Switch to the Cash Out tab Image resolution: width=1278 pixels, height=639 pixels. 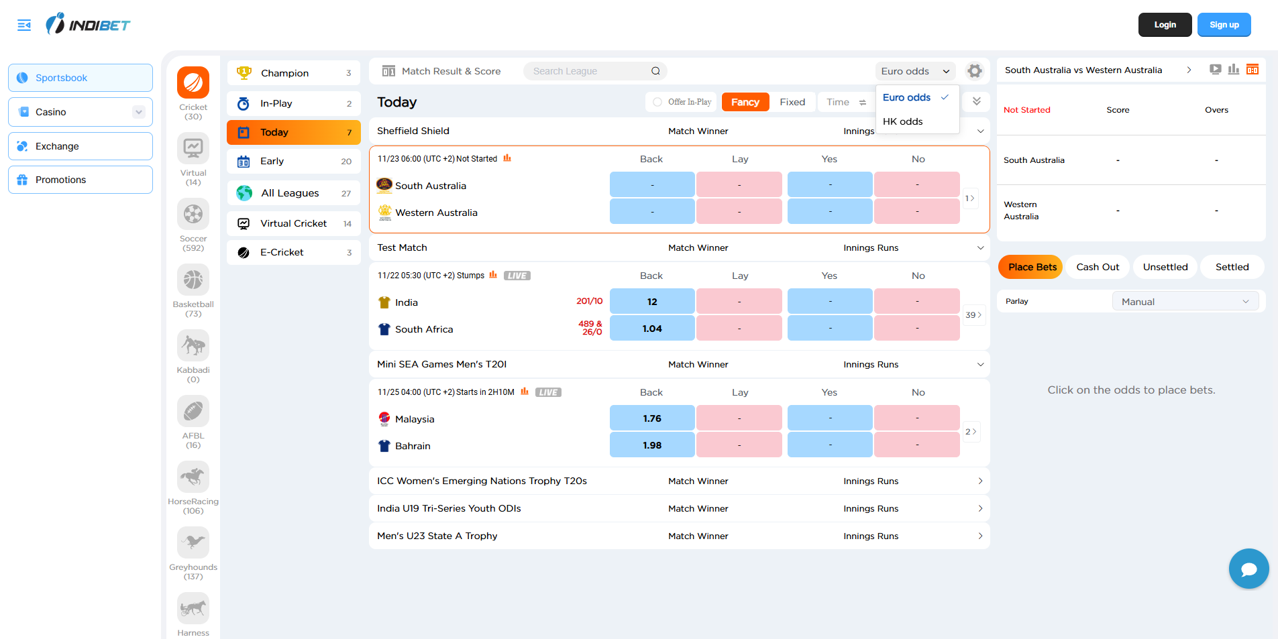1098,267
